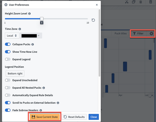Reset the height zoom level with the circular arrow
156x122 pixels.
93,20
